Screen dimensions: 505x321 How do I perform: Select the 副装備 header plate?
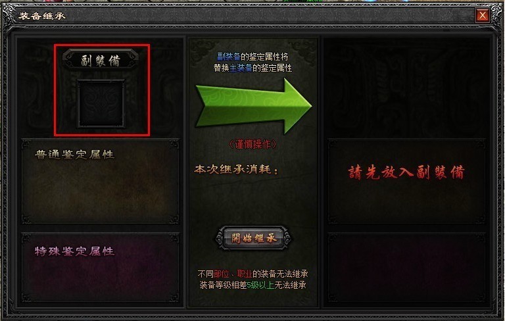[101, 60]
